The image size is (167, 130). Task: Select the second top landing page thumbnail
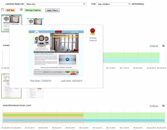(x=35, y=21)
